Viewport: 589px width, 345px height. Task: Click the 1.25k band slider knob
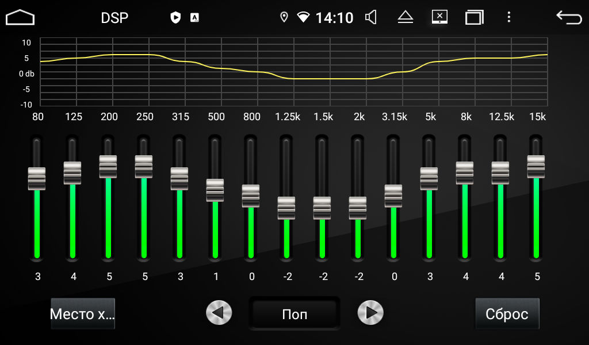286,208
